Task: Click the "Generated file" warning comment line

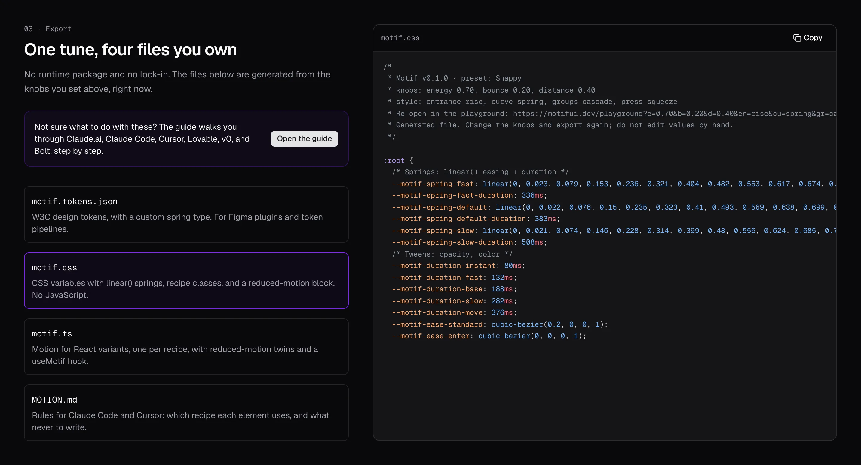Action: coord(560,125)
